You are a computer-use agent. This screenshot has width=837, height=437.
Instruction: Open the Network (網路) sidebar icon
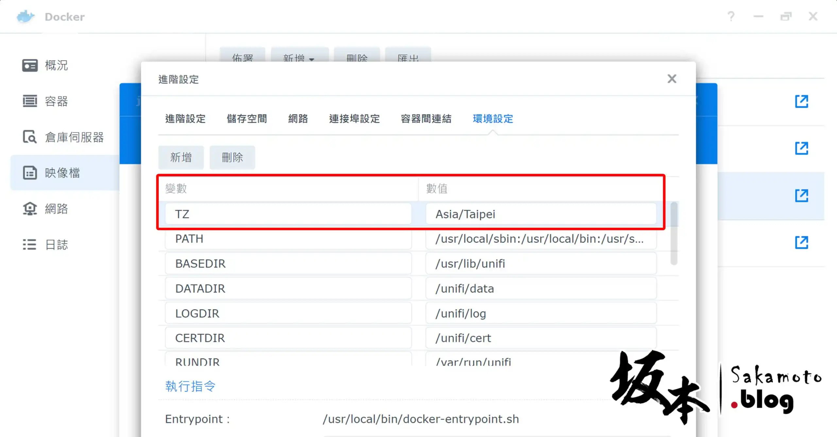[30, 209]
